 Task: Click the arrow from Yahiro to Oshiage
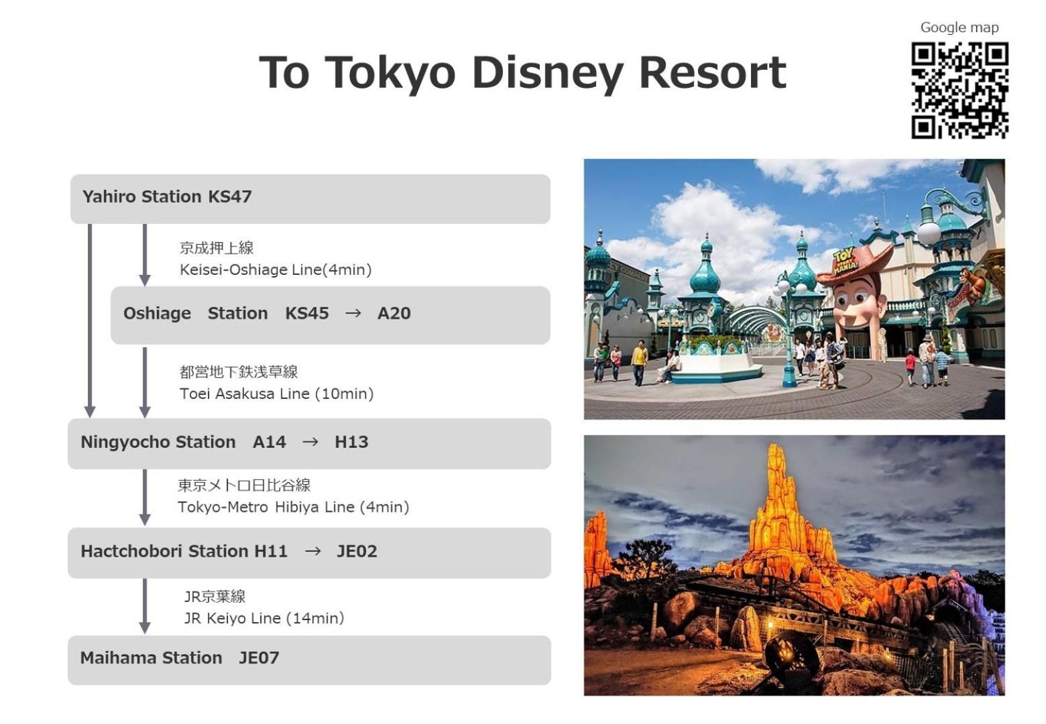(144, 255)
